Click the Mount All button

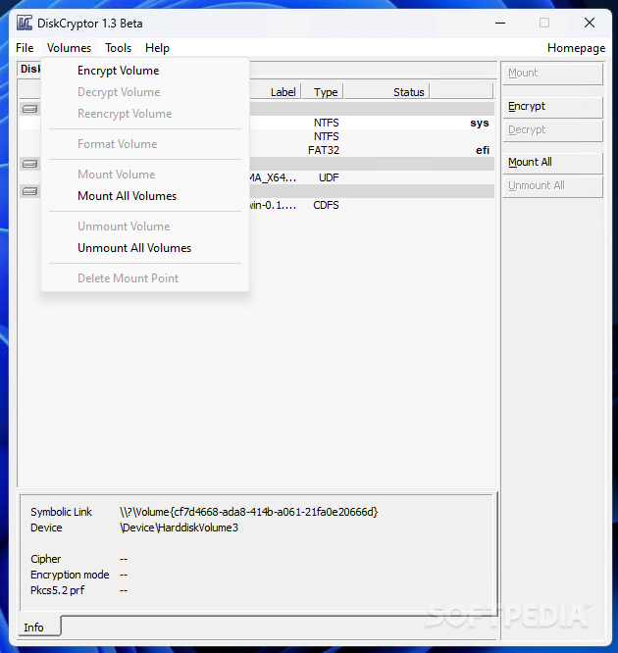point(552,162)
